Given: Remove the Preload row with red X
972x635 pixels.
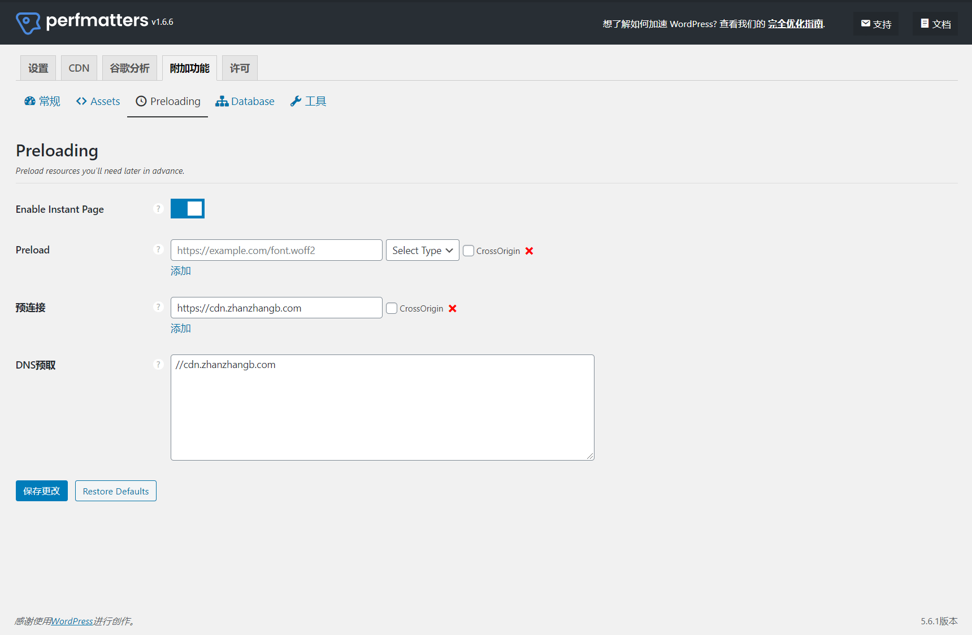Looking at the screenshot, I should [x=530, y=251].
